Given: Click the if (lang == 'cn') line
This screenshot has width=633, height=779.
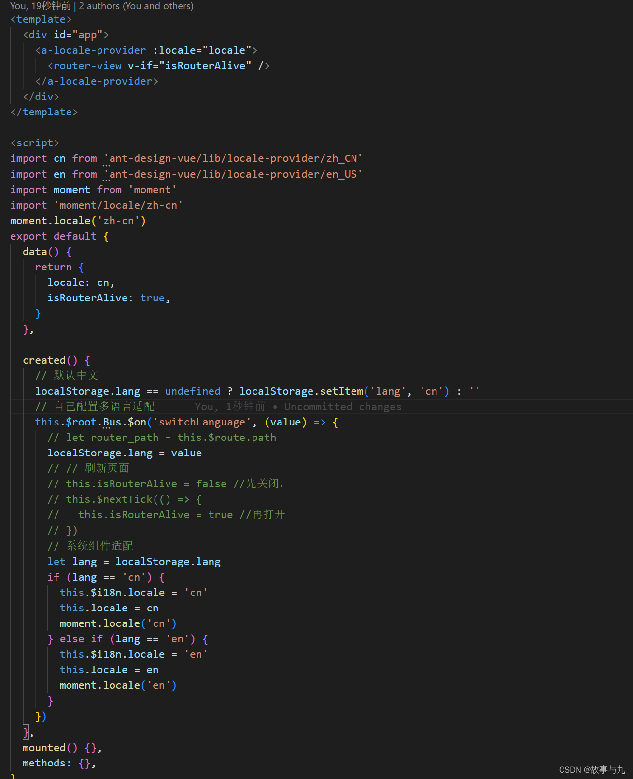Looking at the screenshot, I should [106, 578].
